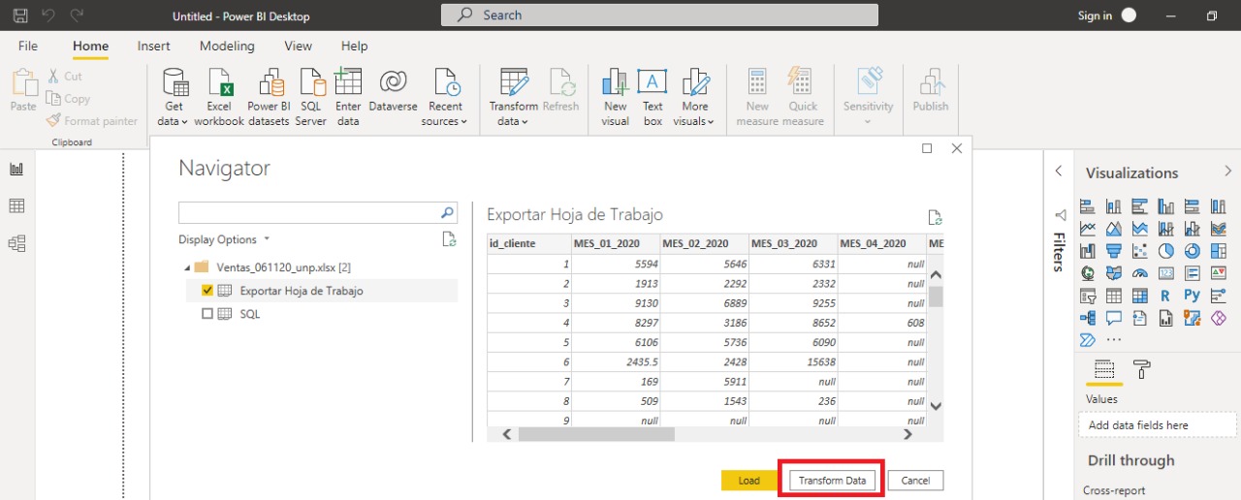Collapse the Ventas_061120_unp.xlsx folder node
Screen dimensions: 1241x500
(186, 267)
